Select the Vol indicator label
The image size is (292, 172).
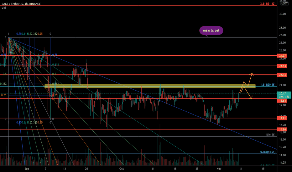pos(4,8)
